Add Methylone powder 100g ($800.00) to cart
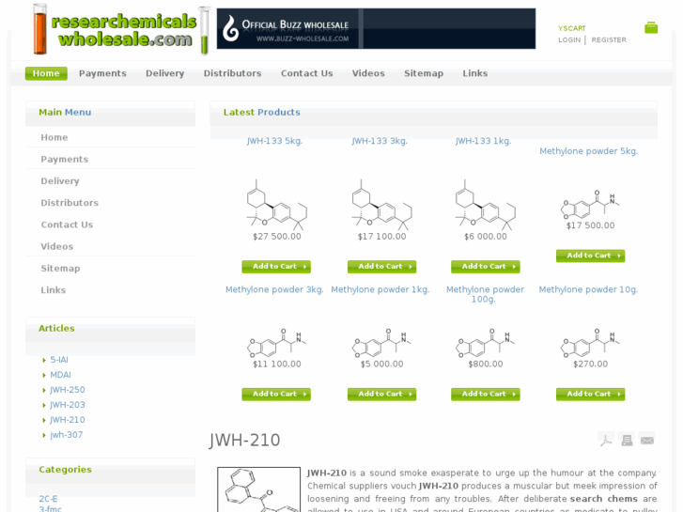683x512 pixels. [x=486, y=394]
